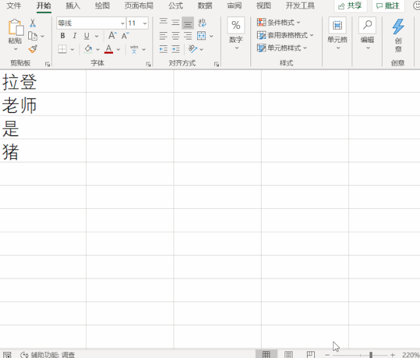Toggle wrap text button

click(202, 23)
